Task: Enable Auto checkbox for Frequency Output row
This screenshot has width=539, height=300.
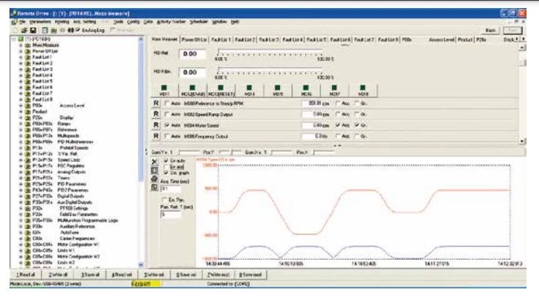Action: pos(166,136)
